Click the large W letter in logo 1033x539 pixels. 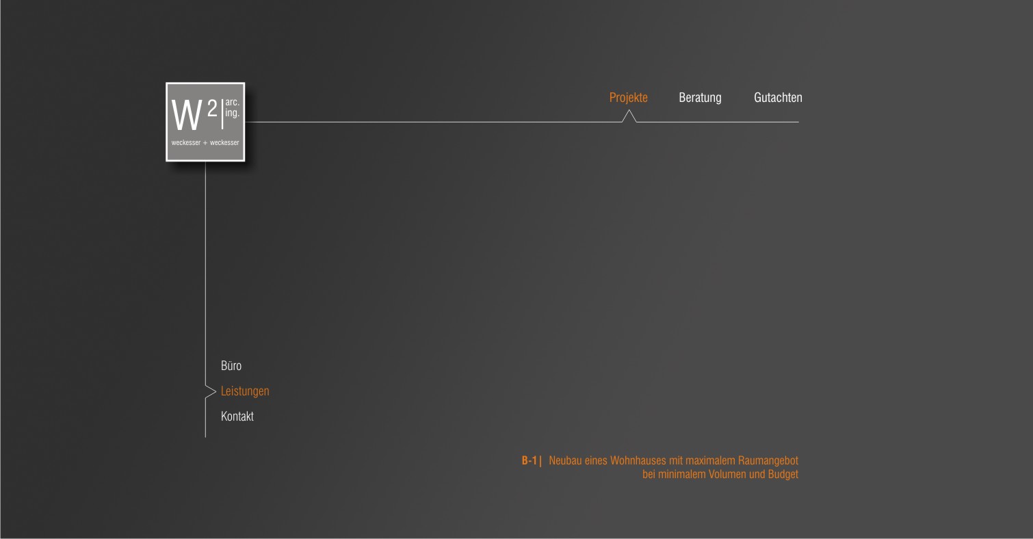186,116
